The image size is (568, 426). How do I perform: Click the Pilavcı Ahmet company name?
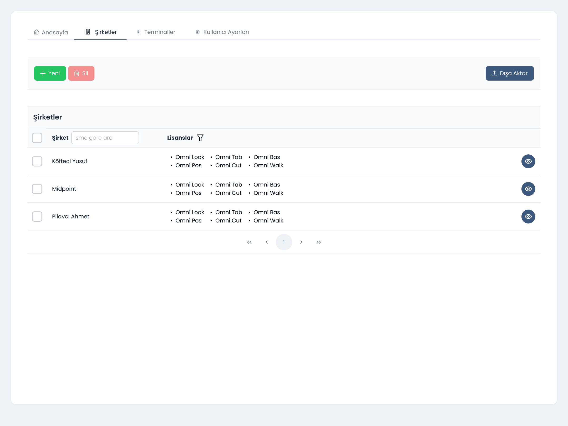coord(71,216)
